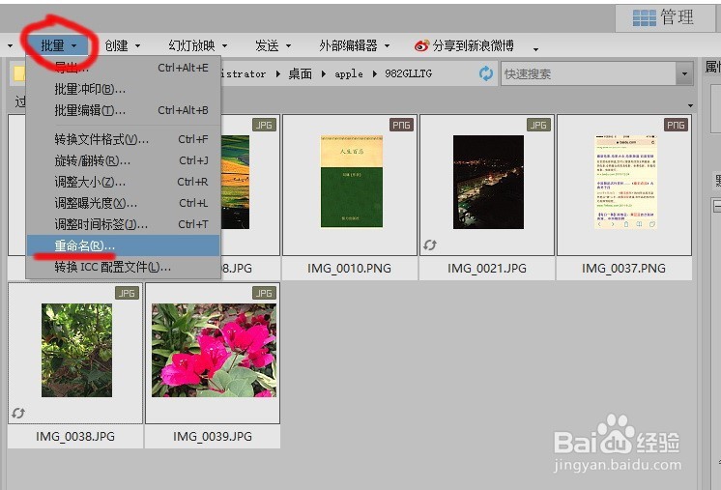Click 分享到新浪微博 (Share to Sina Weibo) button
This screenshot has height=490, width=721.
point(464,45)
